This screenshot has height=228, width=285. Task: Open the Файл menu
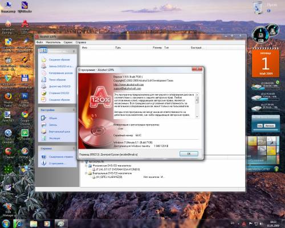click(x=39, y=42)
